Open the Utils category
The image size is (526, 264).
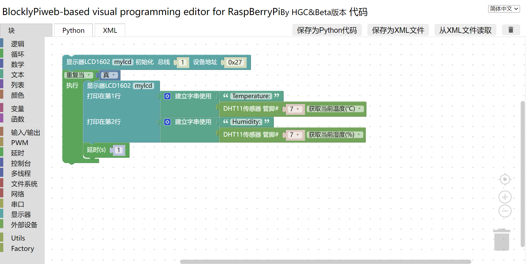click(x=22, y=238)
